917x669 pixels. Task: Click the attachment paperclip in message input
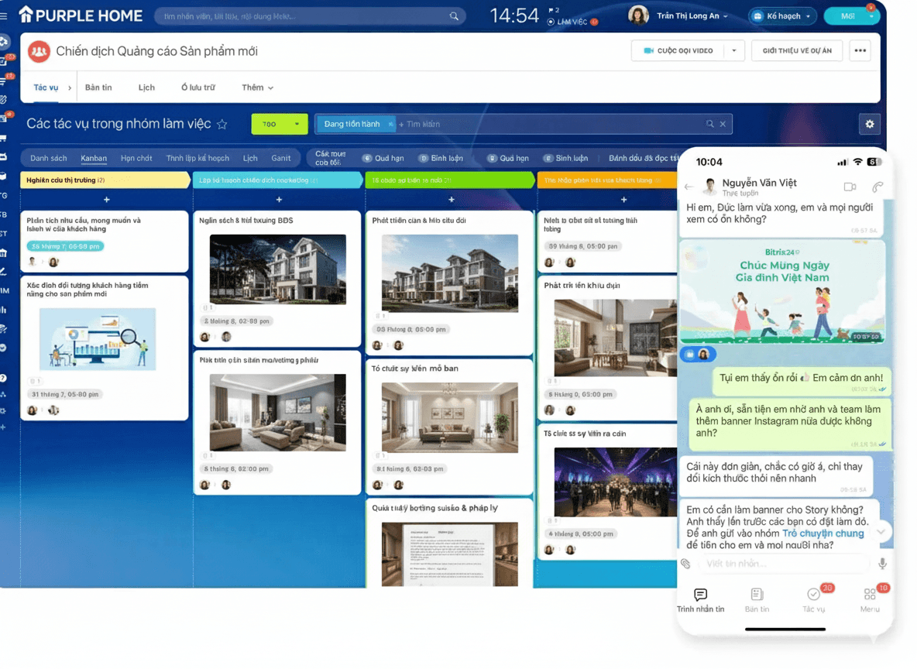(685, 564)
